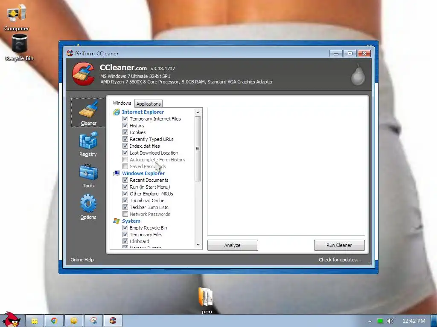The image size is (437, 327).
Task: Toggle Thumbnail Cache checkbox
Action: (x=125, y=201)
